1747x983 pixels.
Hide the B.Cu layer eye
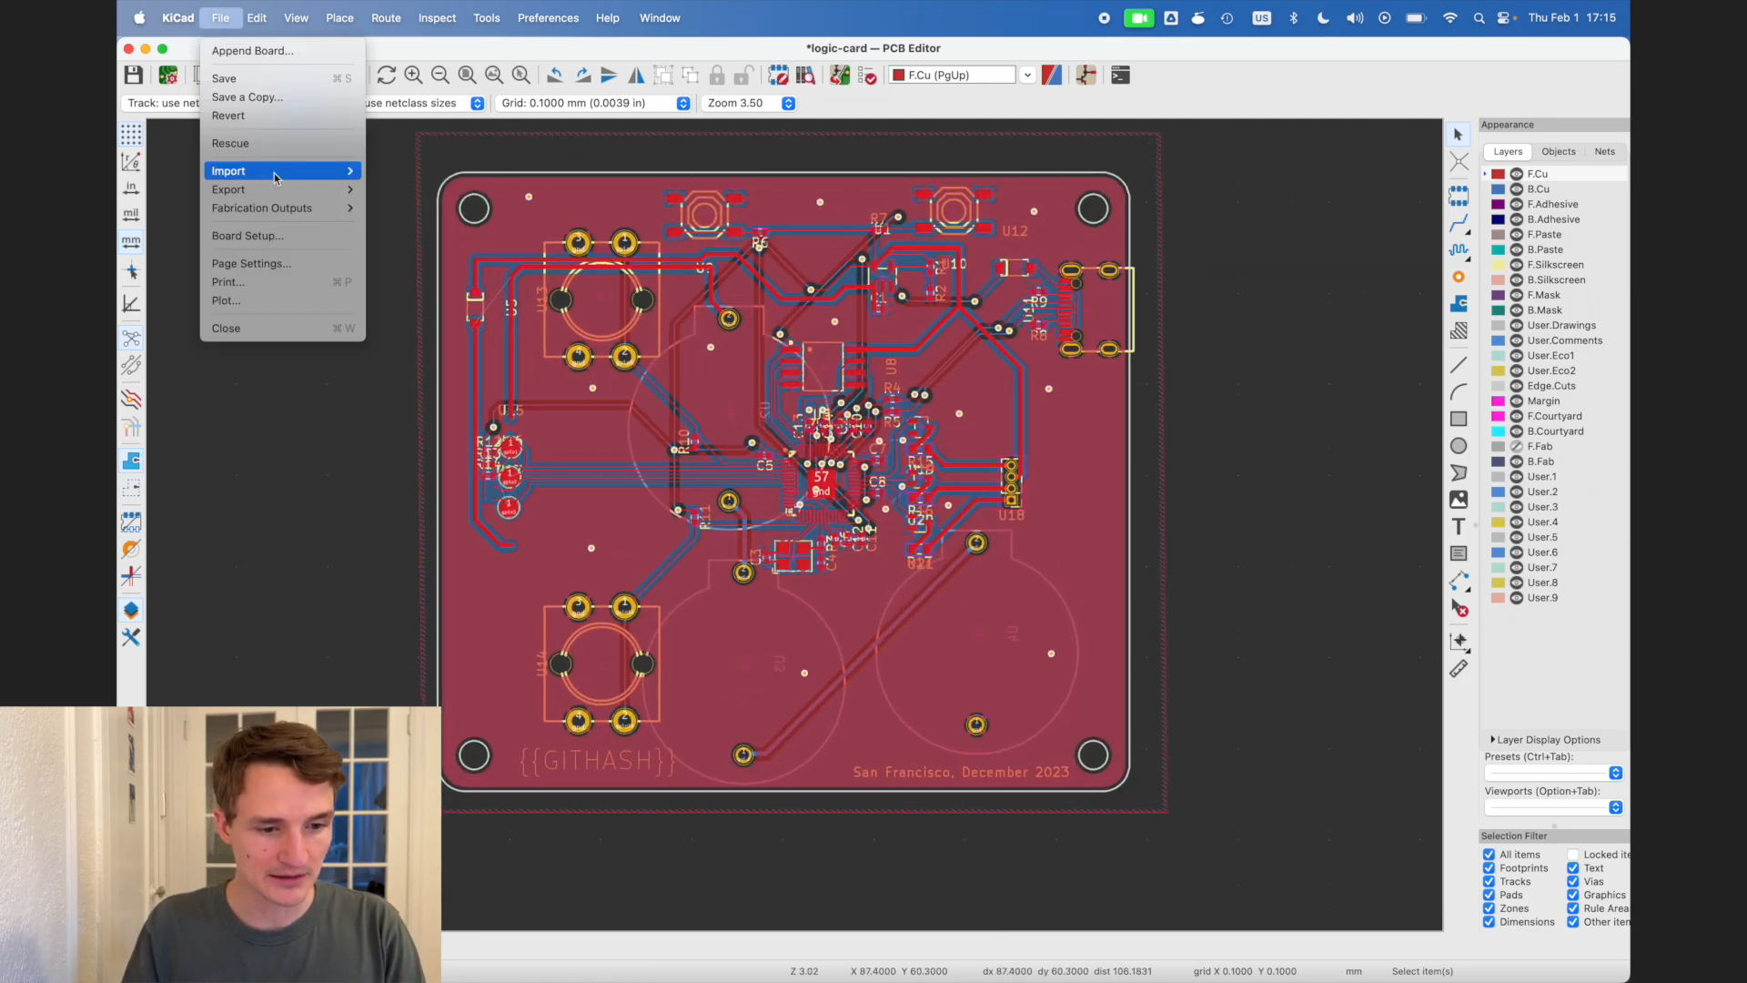coord(1517,189)
